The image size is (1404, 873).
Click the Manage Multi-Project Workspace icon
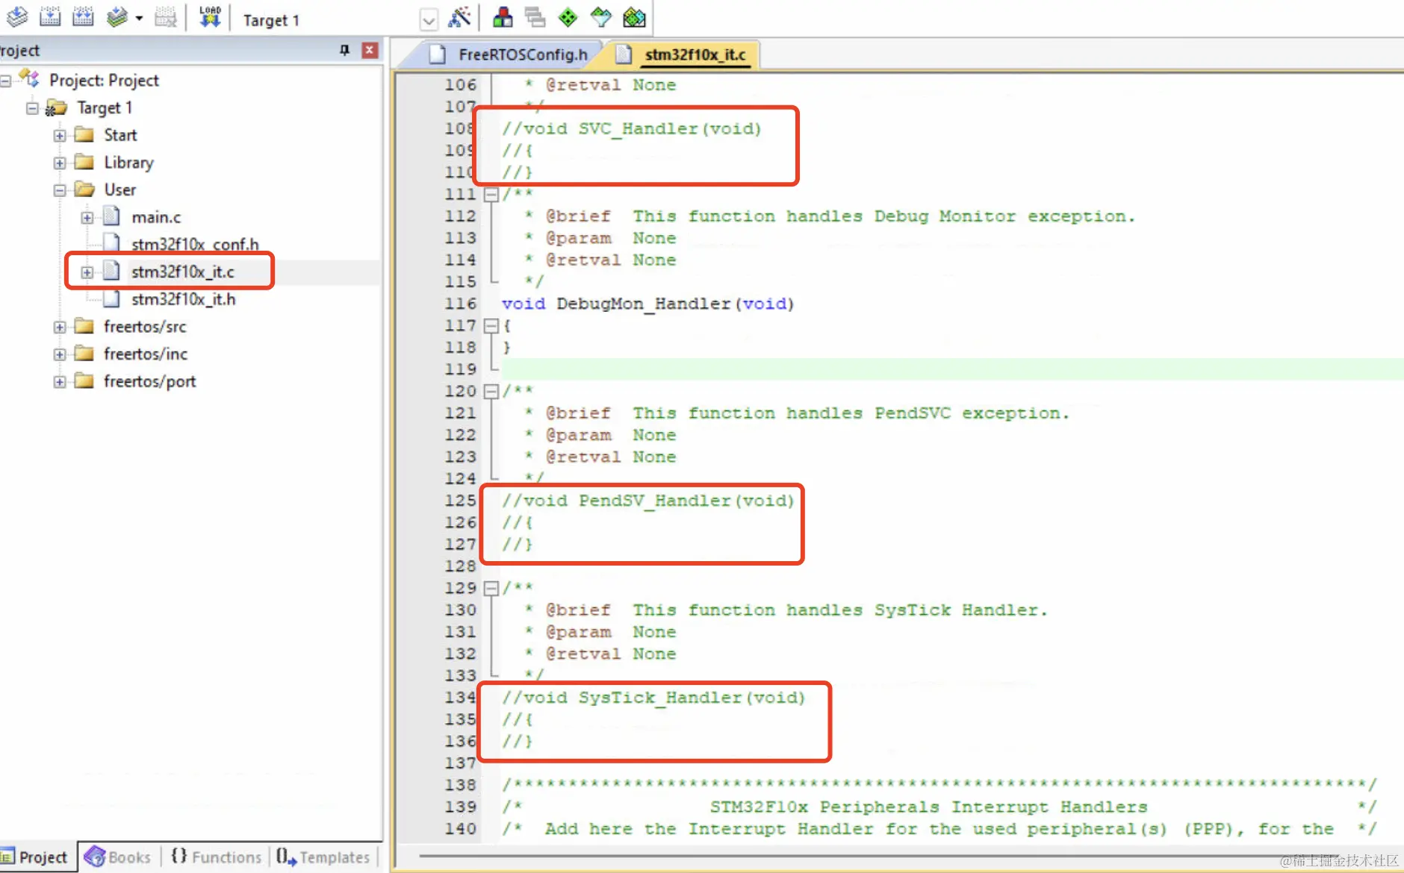tap(535, 17)
